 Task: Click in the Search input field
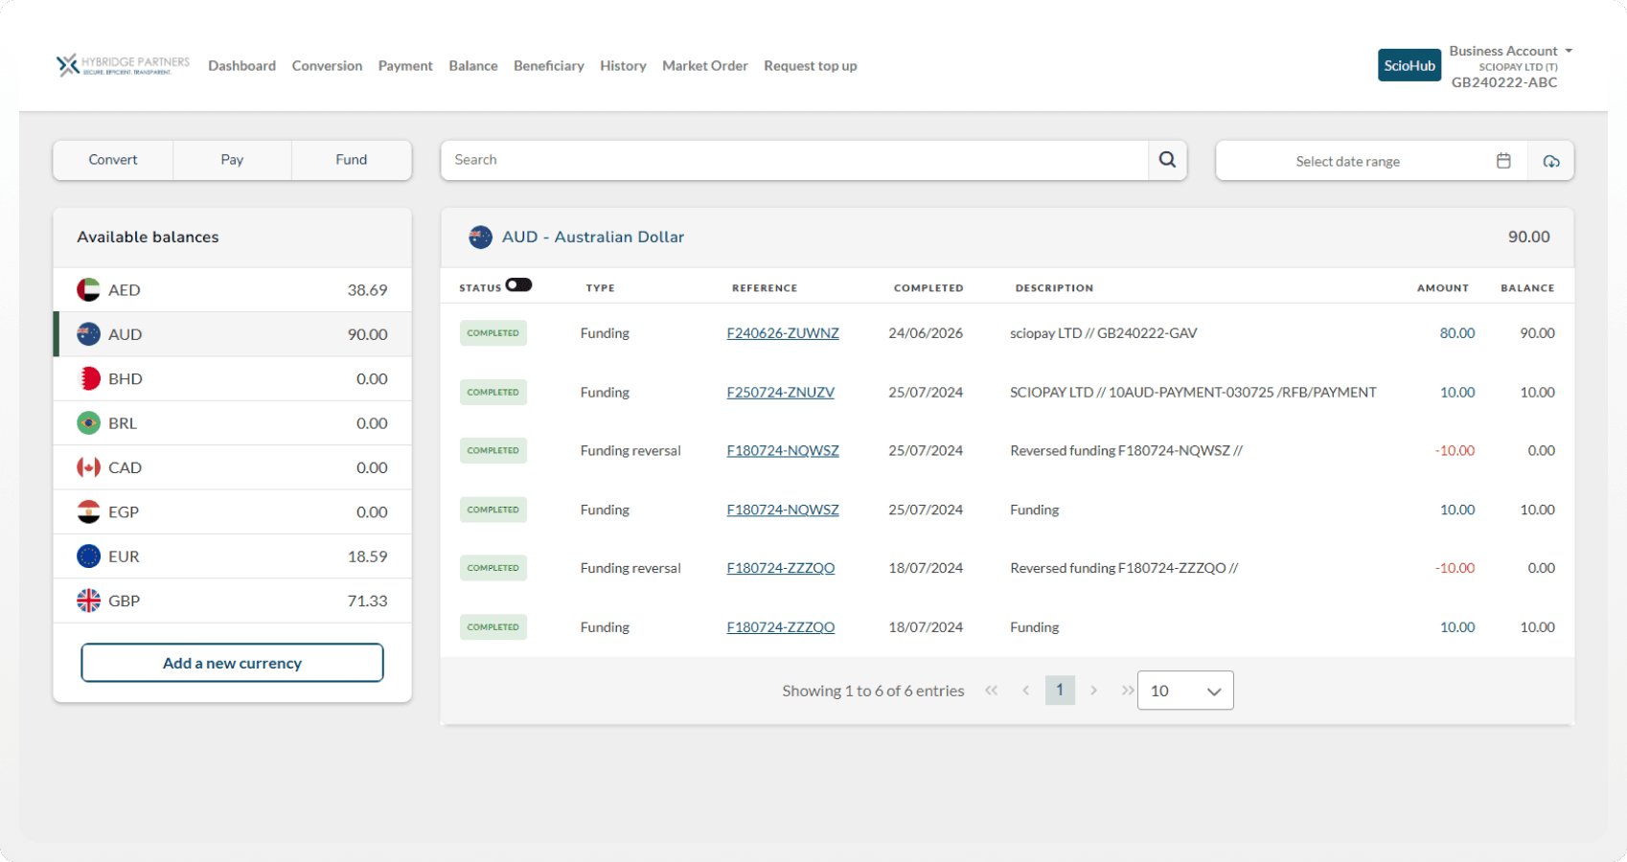(x=794, y=160)
